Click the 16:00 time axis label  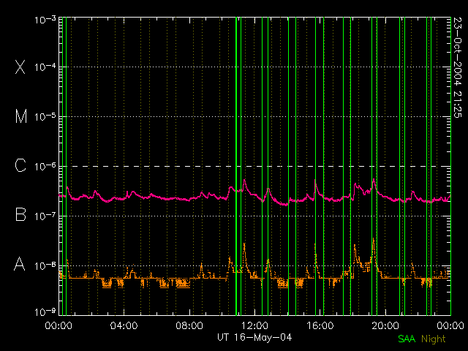320,325
